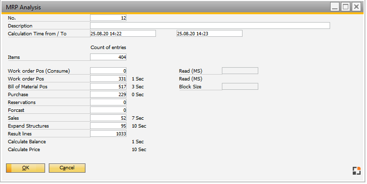Click the first Read (MS) field
This screenshot has height=184, width=367.
(x=240, y=71)
